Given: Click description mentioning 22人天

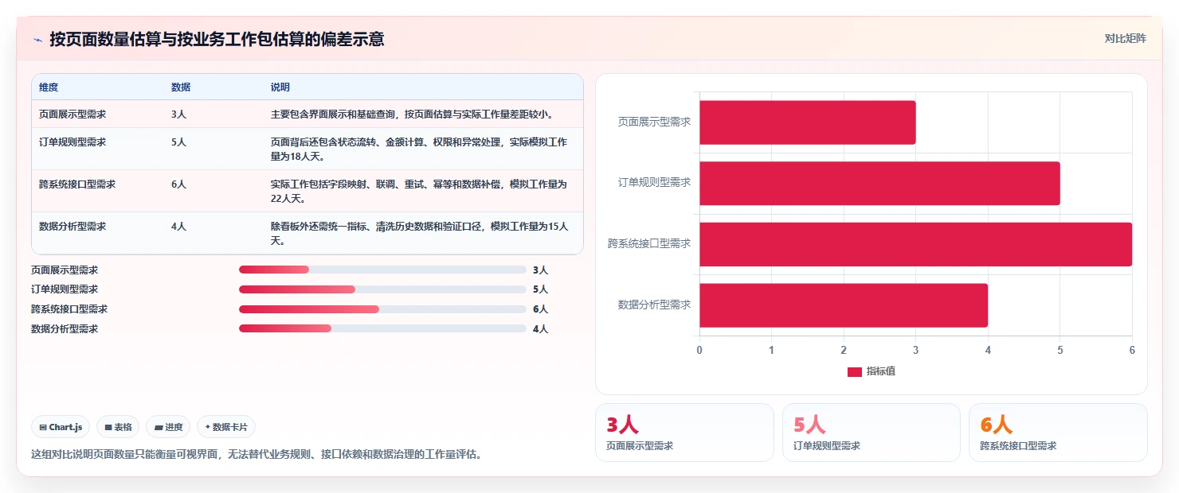Looking at the screenshot, I should tap(419, 192).
